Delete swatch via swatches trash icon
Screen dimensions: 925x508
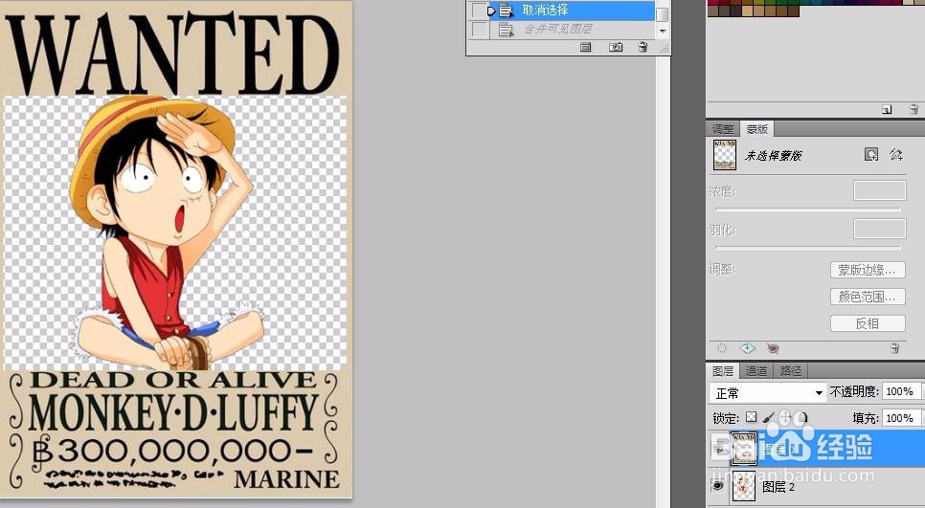point(914,109)
